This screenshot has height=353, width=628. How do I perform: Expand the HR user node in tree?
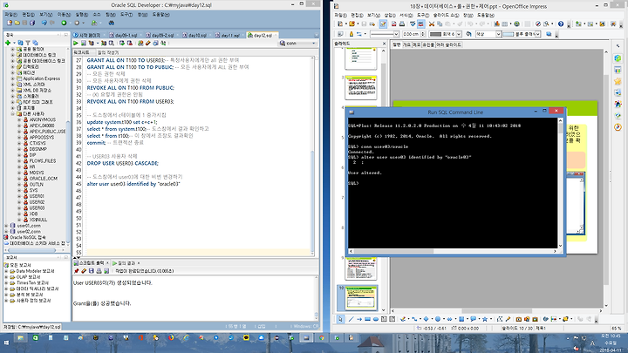(19, 166)
